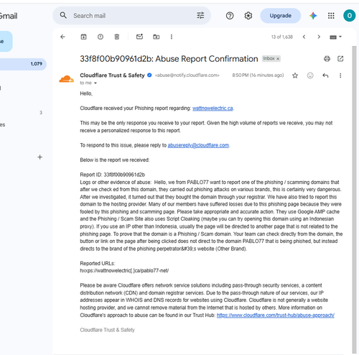Go to older email arrow

319,37
